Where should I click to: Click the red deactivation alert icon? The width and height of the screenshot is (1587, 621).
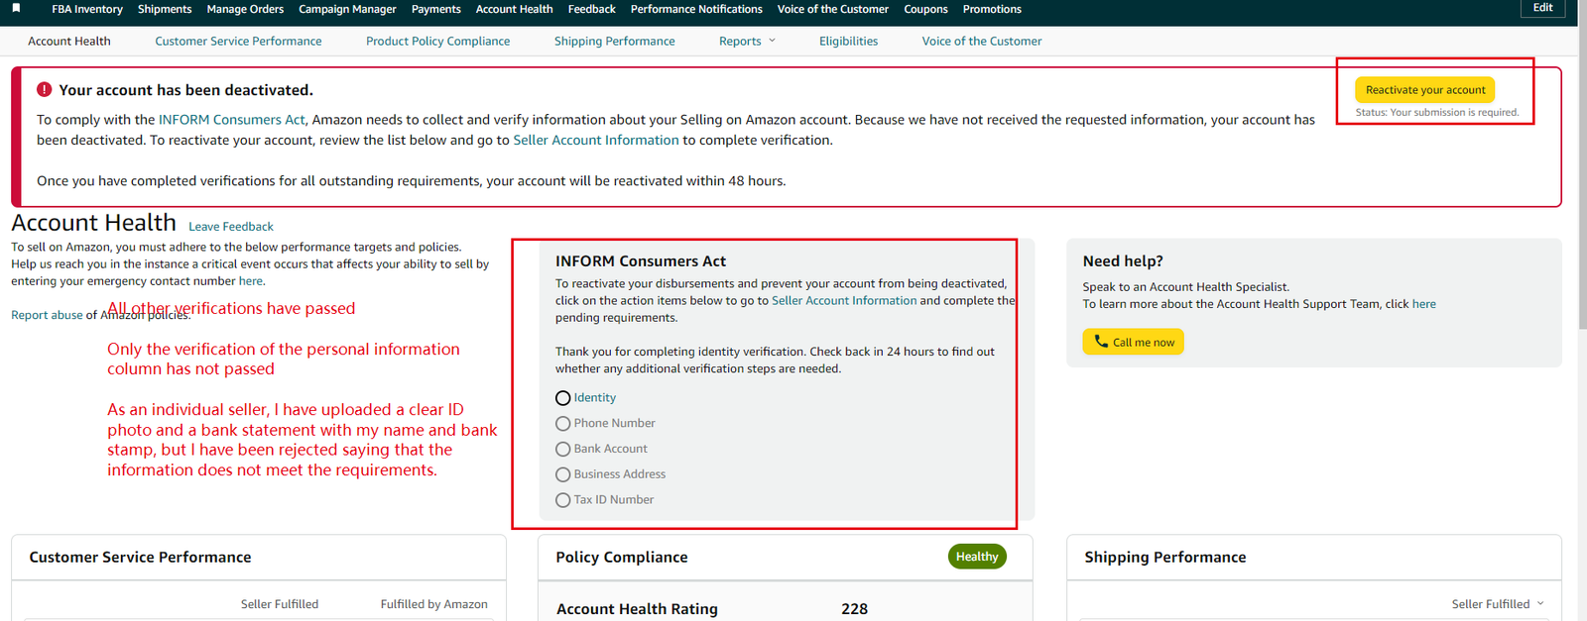tap(45, 90)
